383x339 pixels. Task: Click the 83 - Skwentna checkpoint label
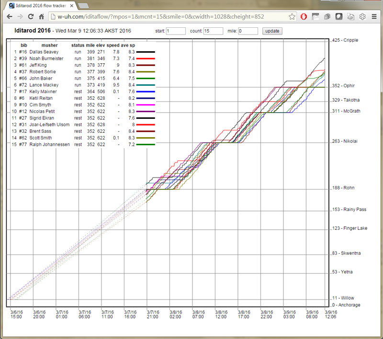point(346,253)
